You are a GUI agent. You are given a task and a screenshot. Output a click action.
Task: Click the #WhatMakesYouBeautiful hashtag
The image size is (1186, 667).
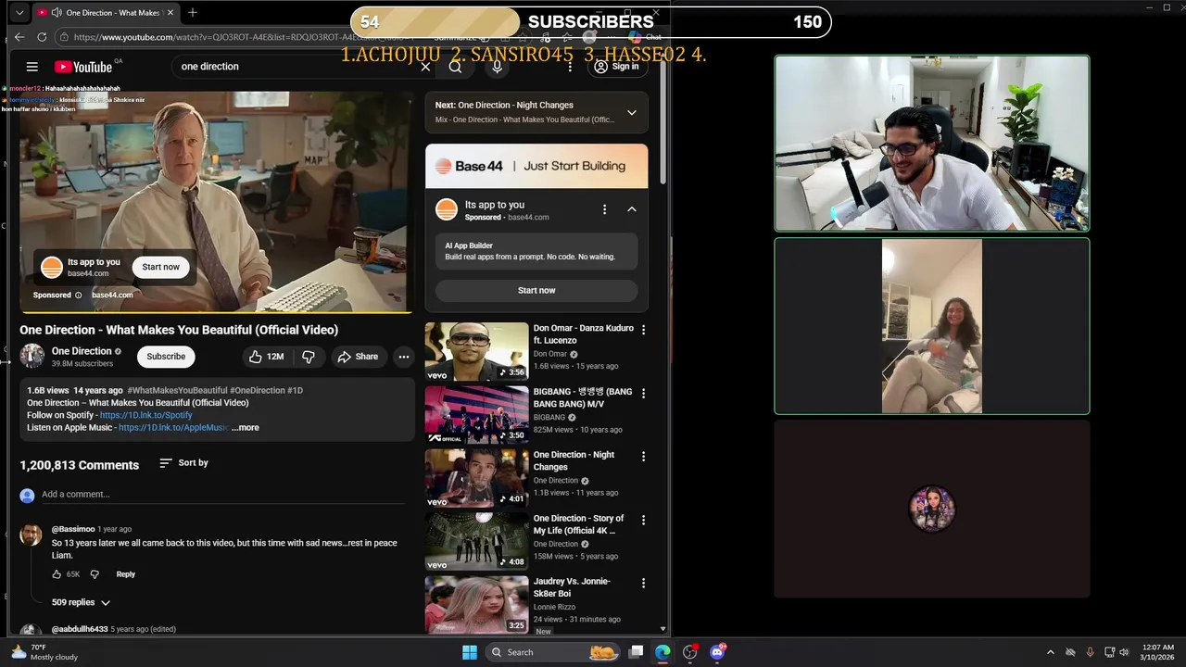(x=177, y=391)
